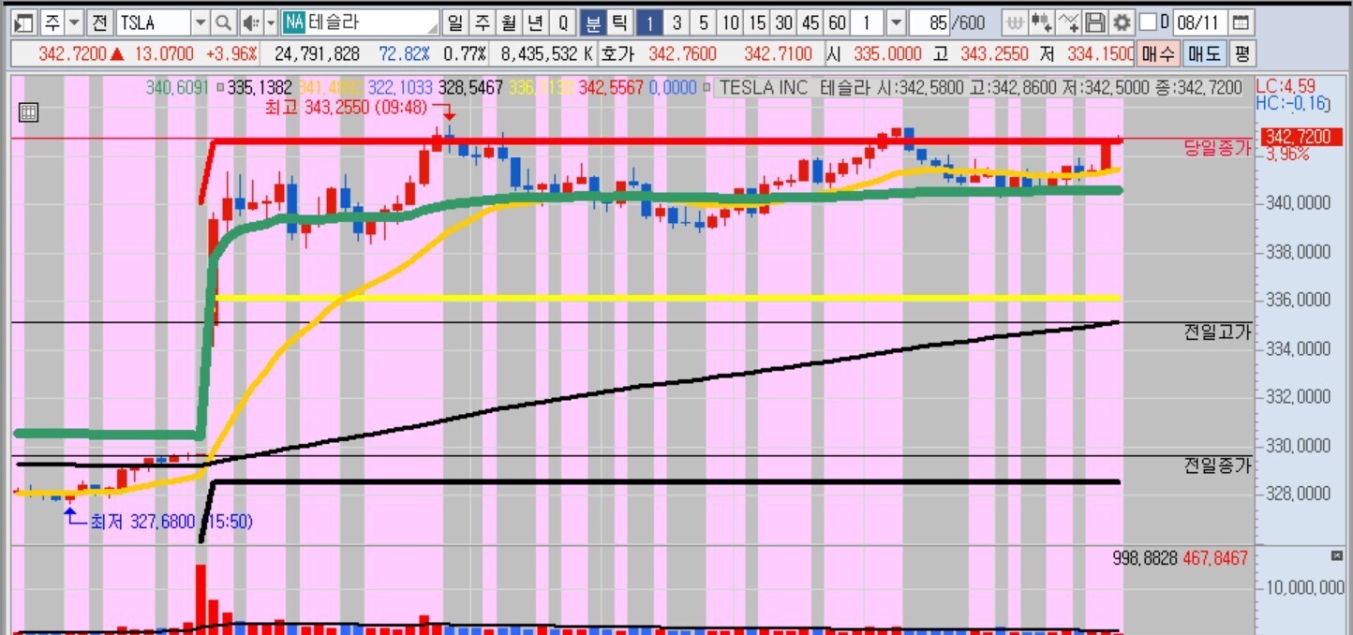This screenshot has height=635, width=1353.
Task: Click the 전일고가 line label
Action: (1217, 332)
